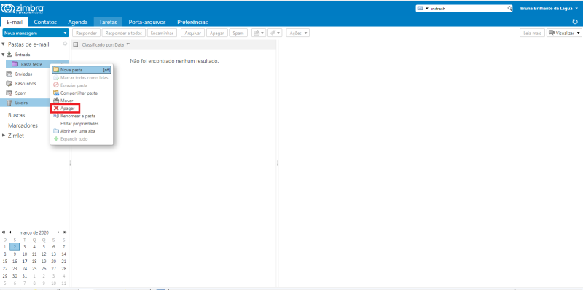This screenshot has height=290, width=583.
Task: Expand the Nova mensagem dropdown arrow
Action: pos(66,33)
